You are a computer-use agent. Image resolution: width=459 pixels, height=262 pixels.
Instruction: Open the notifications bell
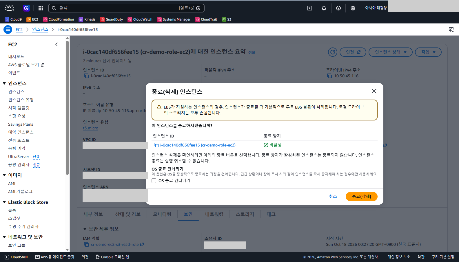coord(324,8)
